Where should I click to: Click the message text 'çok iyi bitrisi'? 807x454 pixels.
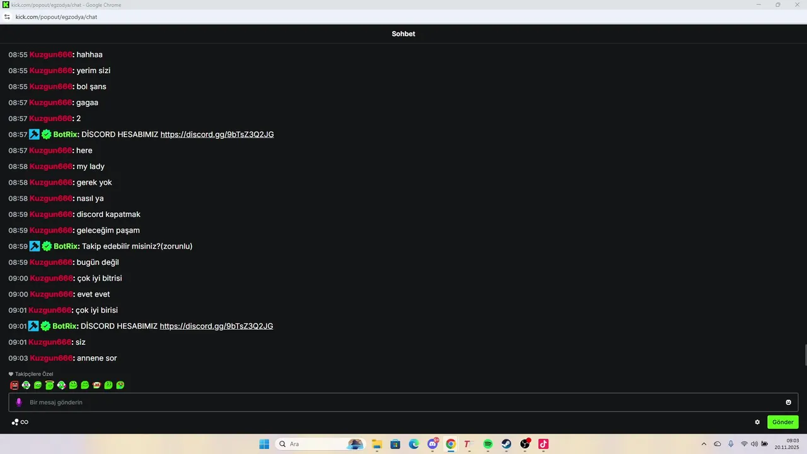[99, 278]
